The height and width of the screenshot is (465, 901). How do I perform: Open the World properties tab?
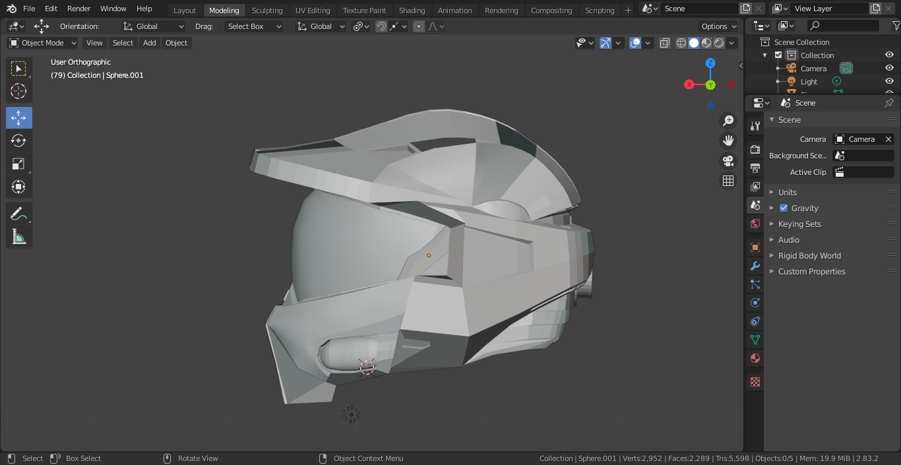click(x=755, y=224)
